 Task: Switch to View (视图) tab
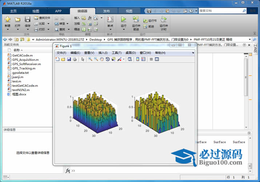[129, 11]
